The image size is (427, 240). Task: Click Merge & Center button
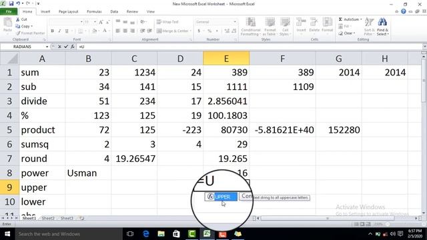point(173,31)
